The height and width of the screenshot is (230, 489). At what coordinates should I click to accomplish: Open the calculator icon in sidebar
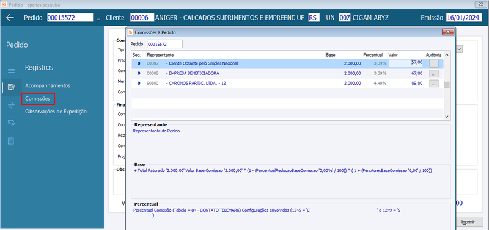coord(11,141)
